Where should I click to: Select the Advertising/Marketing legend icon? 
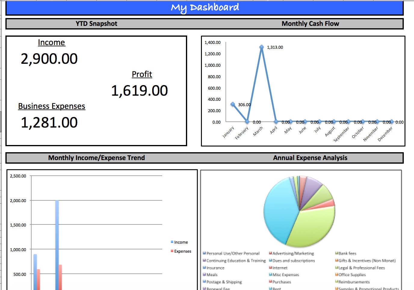click(x=270, y=253)
